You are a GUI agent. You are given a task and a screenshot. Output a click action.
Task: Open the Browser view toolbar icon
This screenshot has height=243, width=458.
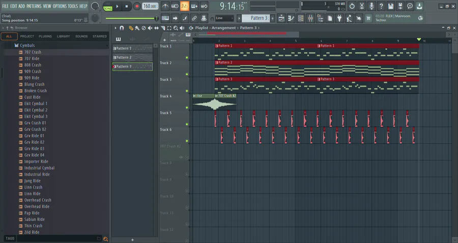pos(320,18)
